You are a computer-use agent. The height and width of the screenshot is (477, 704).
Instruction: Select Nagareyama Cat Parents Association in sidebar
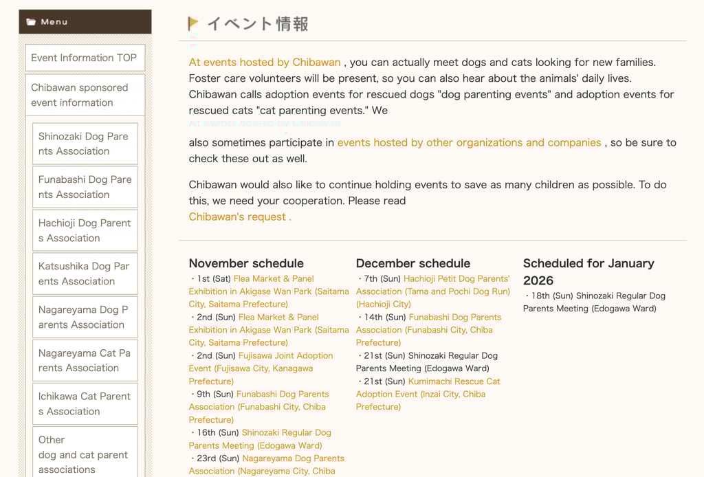tap(85, 360)
